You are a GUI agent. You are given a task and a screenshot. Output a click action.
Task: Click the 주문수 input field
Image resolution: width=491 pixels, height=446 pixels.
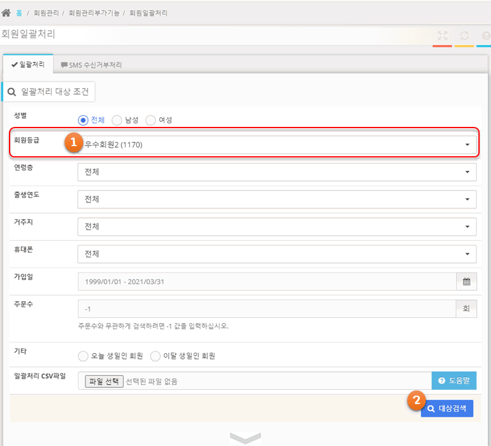(x=267, y=309)
